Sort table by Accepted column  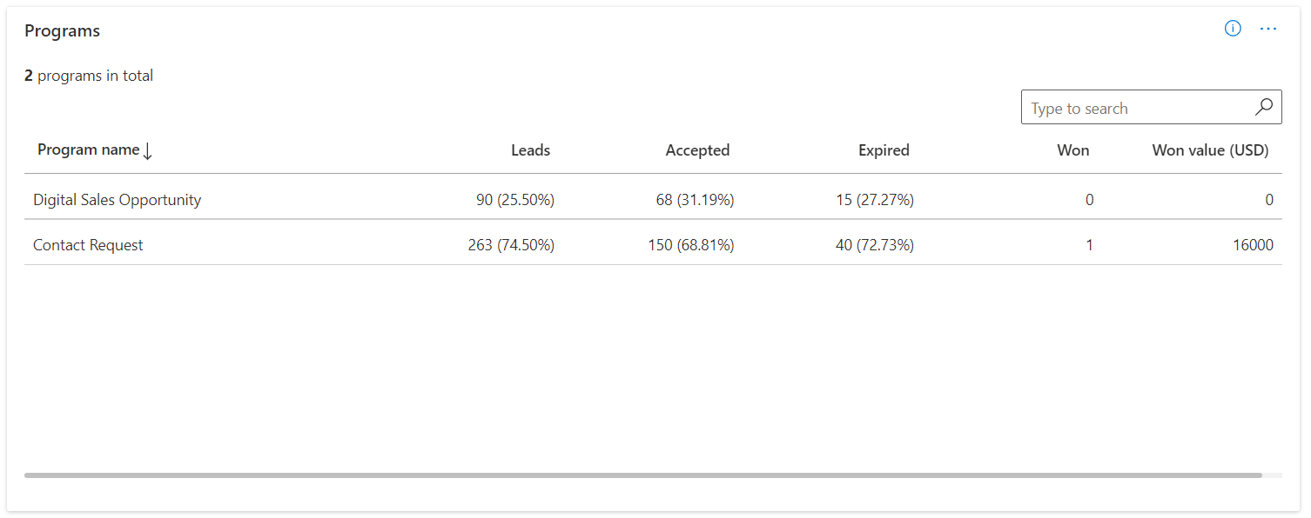point(697,150)
